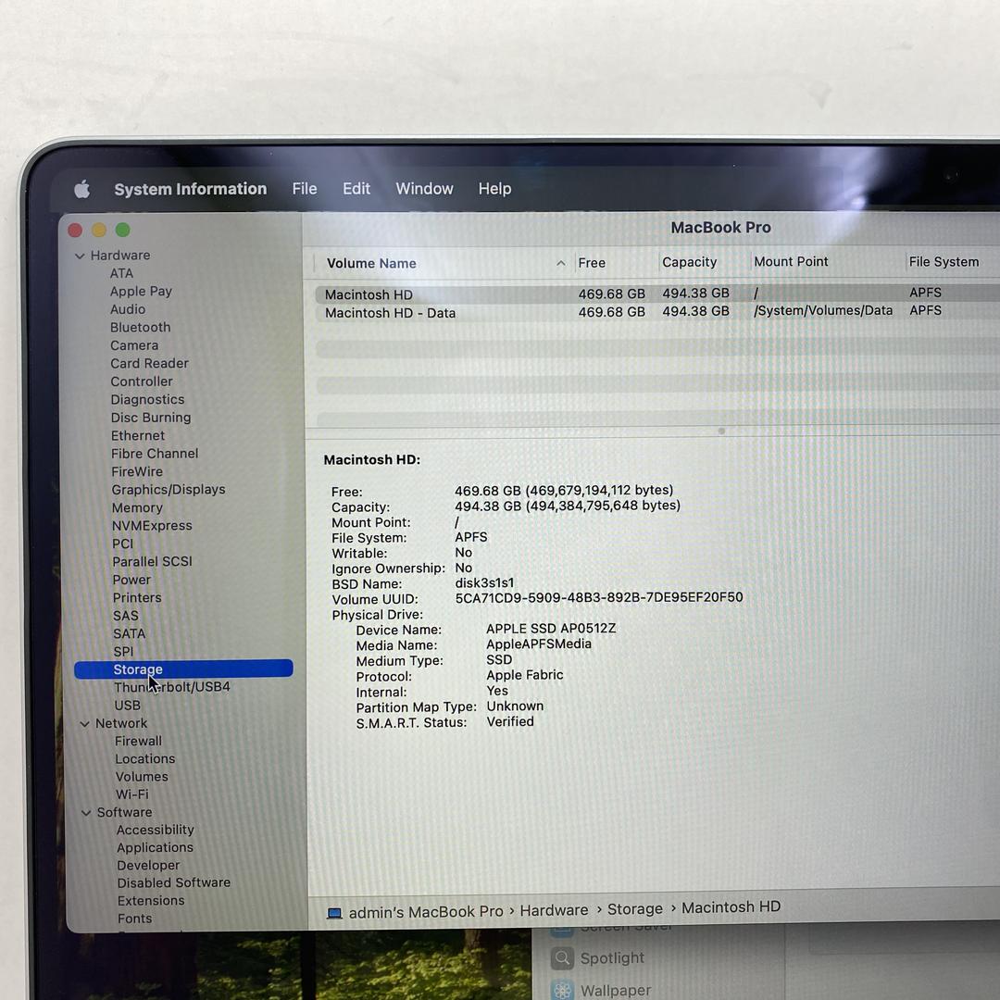Image resolution: width=1000 pixels, height=1000 pixels.
Task: Select Power in the sidebar
Action: (131, 580)
